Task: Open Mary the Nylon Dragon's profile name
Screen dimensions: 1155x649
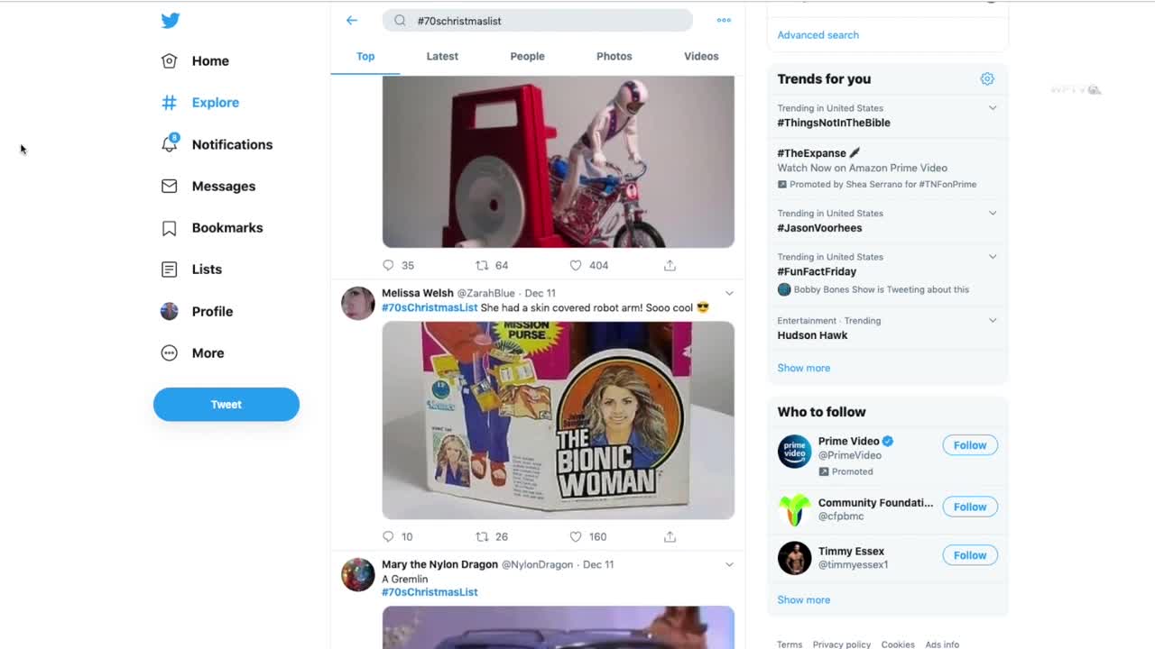Action: coord(439,564)
